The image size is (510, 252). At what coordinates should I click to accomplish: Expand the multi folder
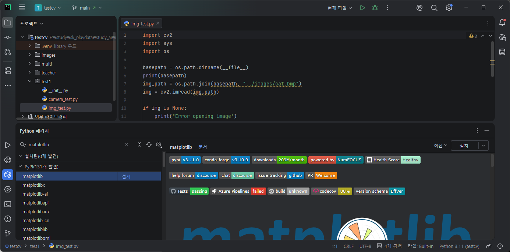(30, 64)
